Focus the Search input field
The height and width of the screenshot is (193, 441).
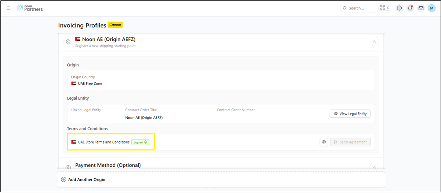click(361, 8)
